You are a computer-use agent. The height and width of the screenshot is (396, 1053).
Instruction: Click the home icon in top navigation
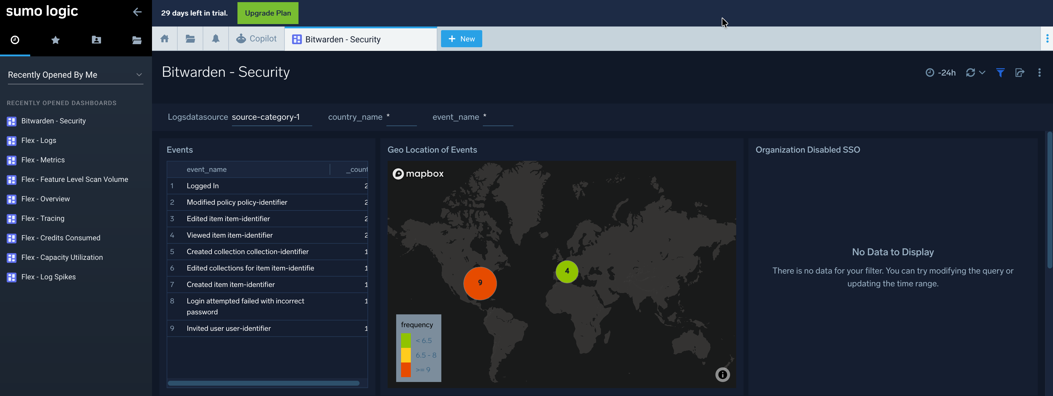pos(164,38)
